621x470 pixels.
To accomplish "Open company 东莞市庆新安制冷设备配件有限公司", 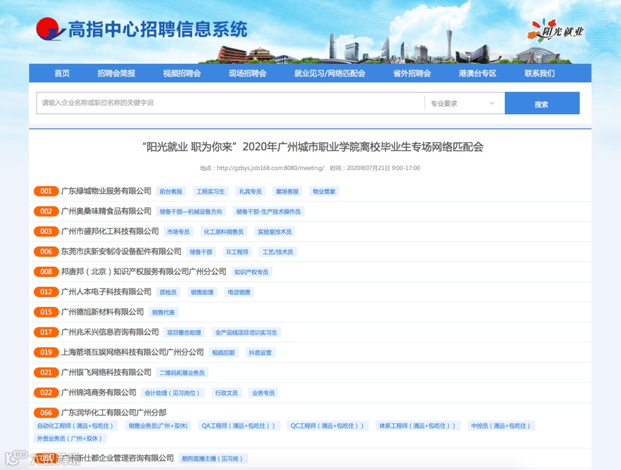I will tap(121, 252).
